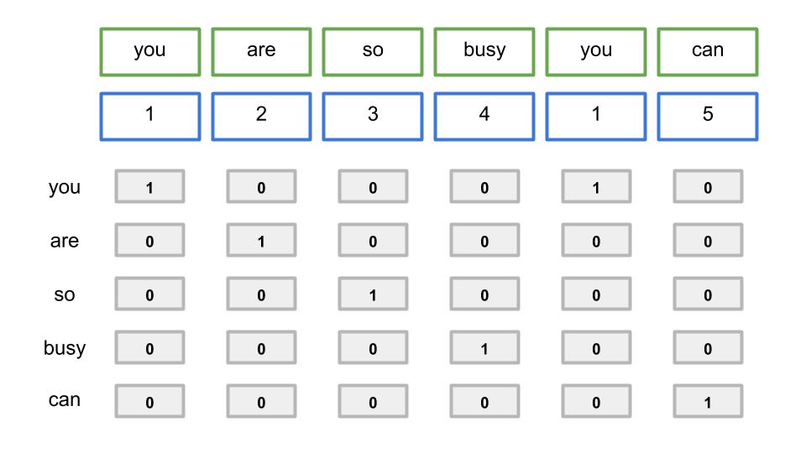Click the blue box containing number 2

pos(261,116)
